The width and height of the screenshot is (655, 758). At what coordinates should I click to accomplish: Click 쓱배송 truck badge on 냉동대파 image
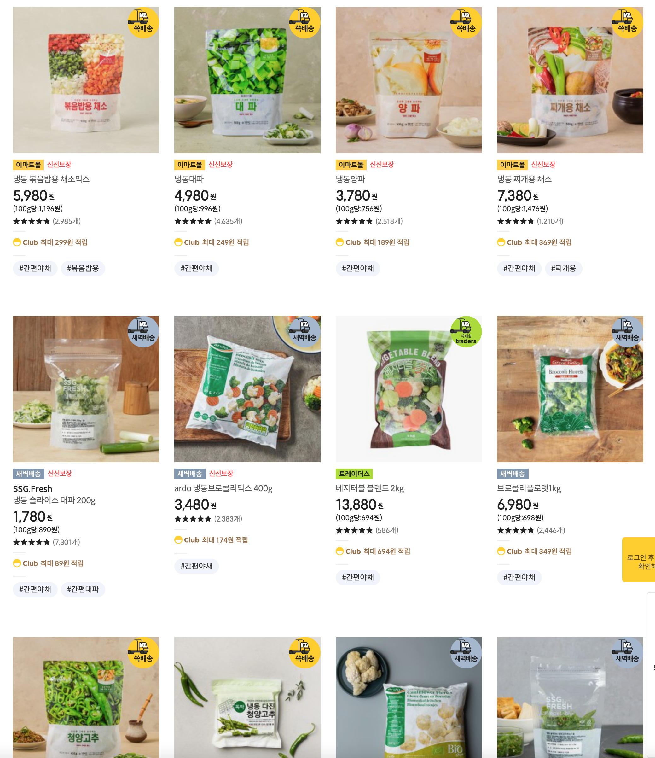304,23
